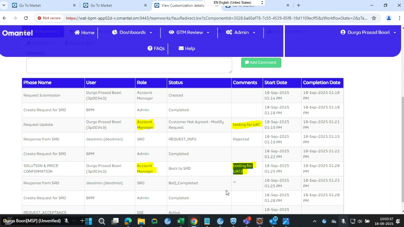Expand the GTM Review dropdown menu
The height and width of the screenshot is (227, 404).
pyautogui.click(x=189, y=33)
